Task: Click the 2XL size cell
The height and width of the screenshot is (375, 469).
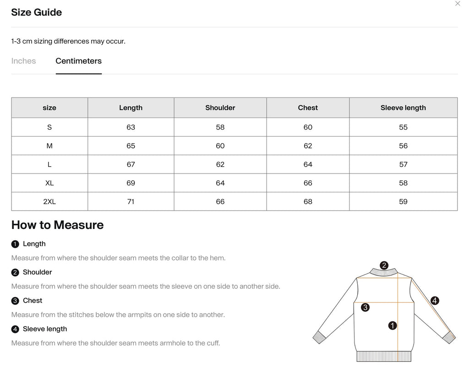Action: click(49, 201)
